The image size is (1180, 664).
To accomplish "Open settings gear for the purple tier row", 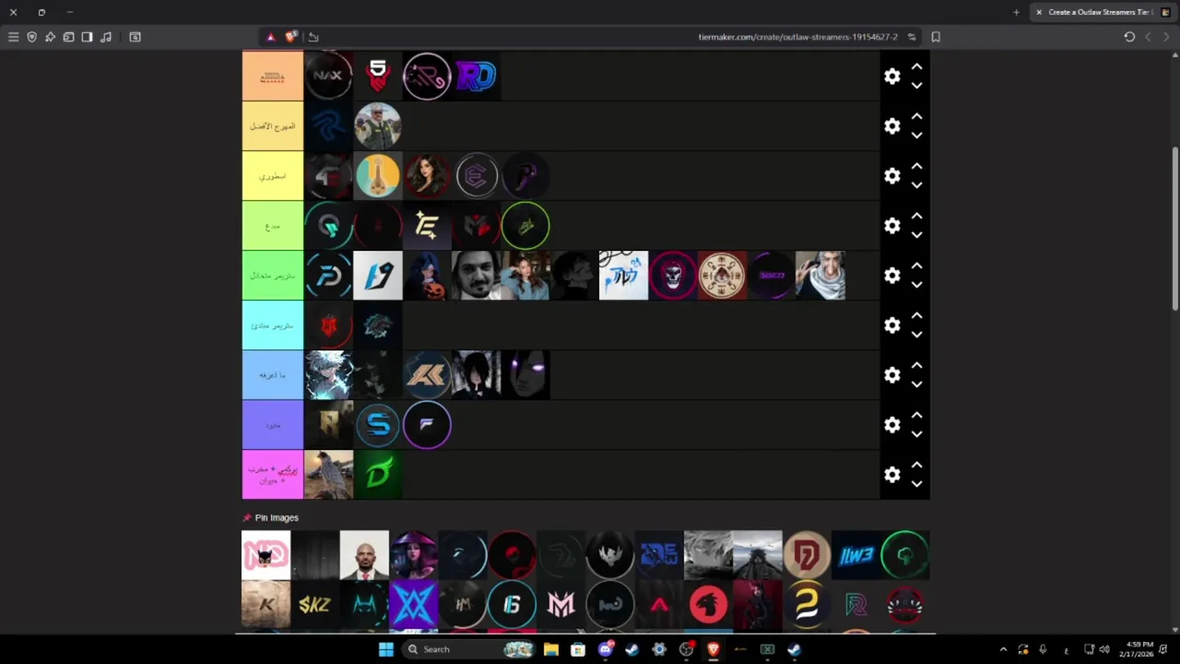I will coord(891,425).
